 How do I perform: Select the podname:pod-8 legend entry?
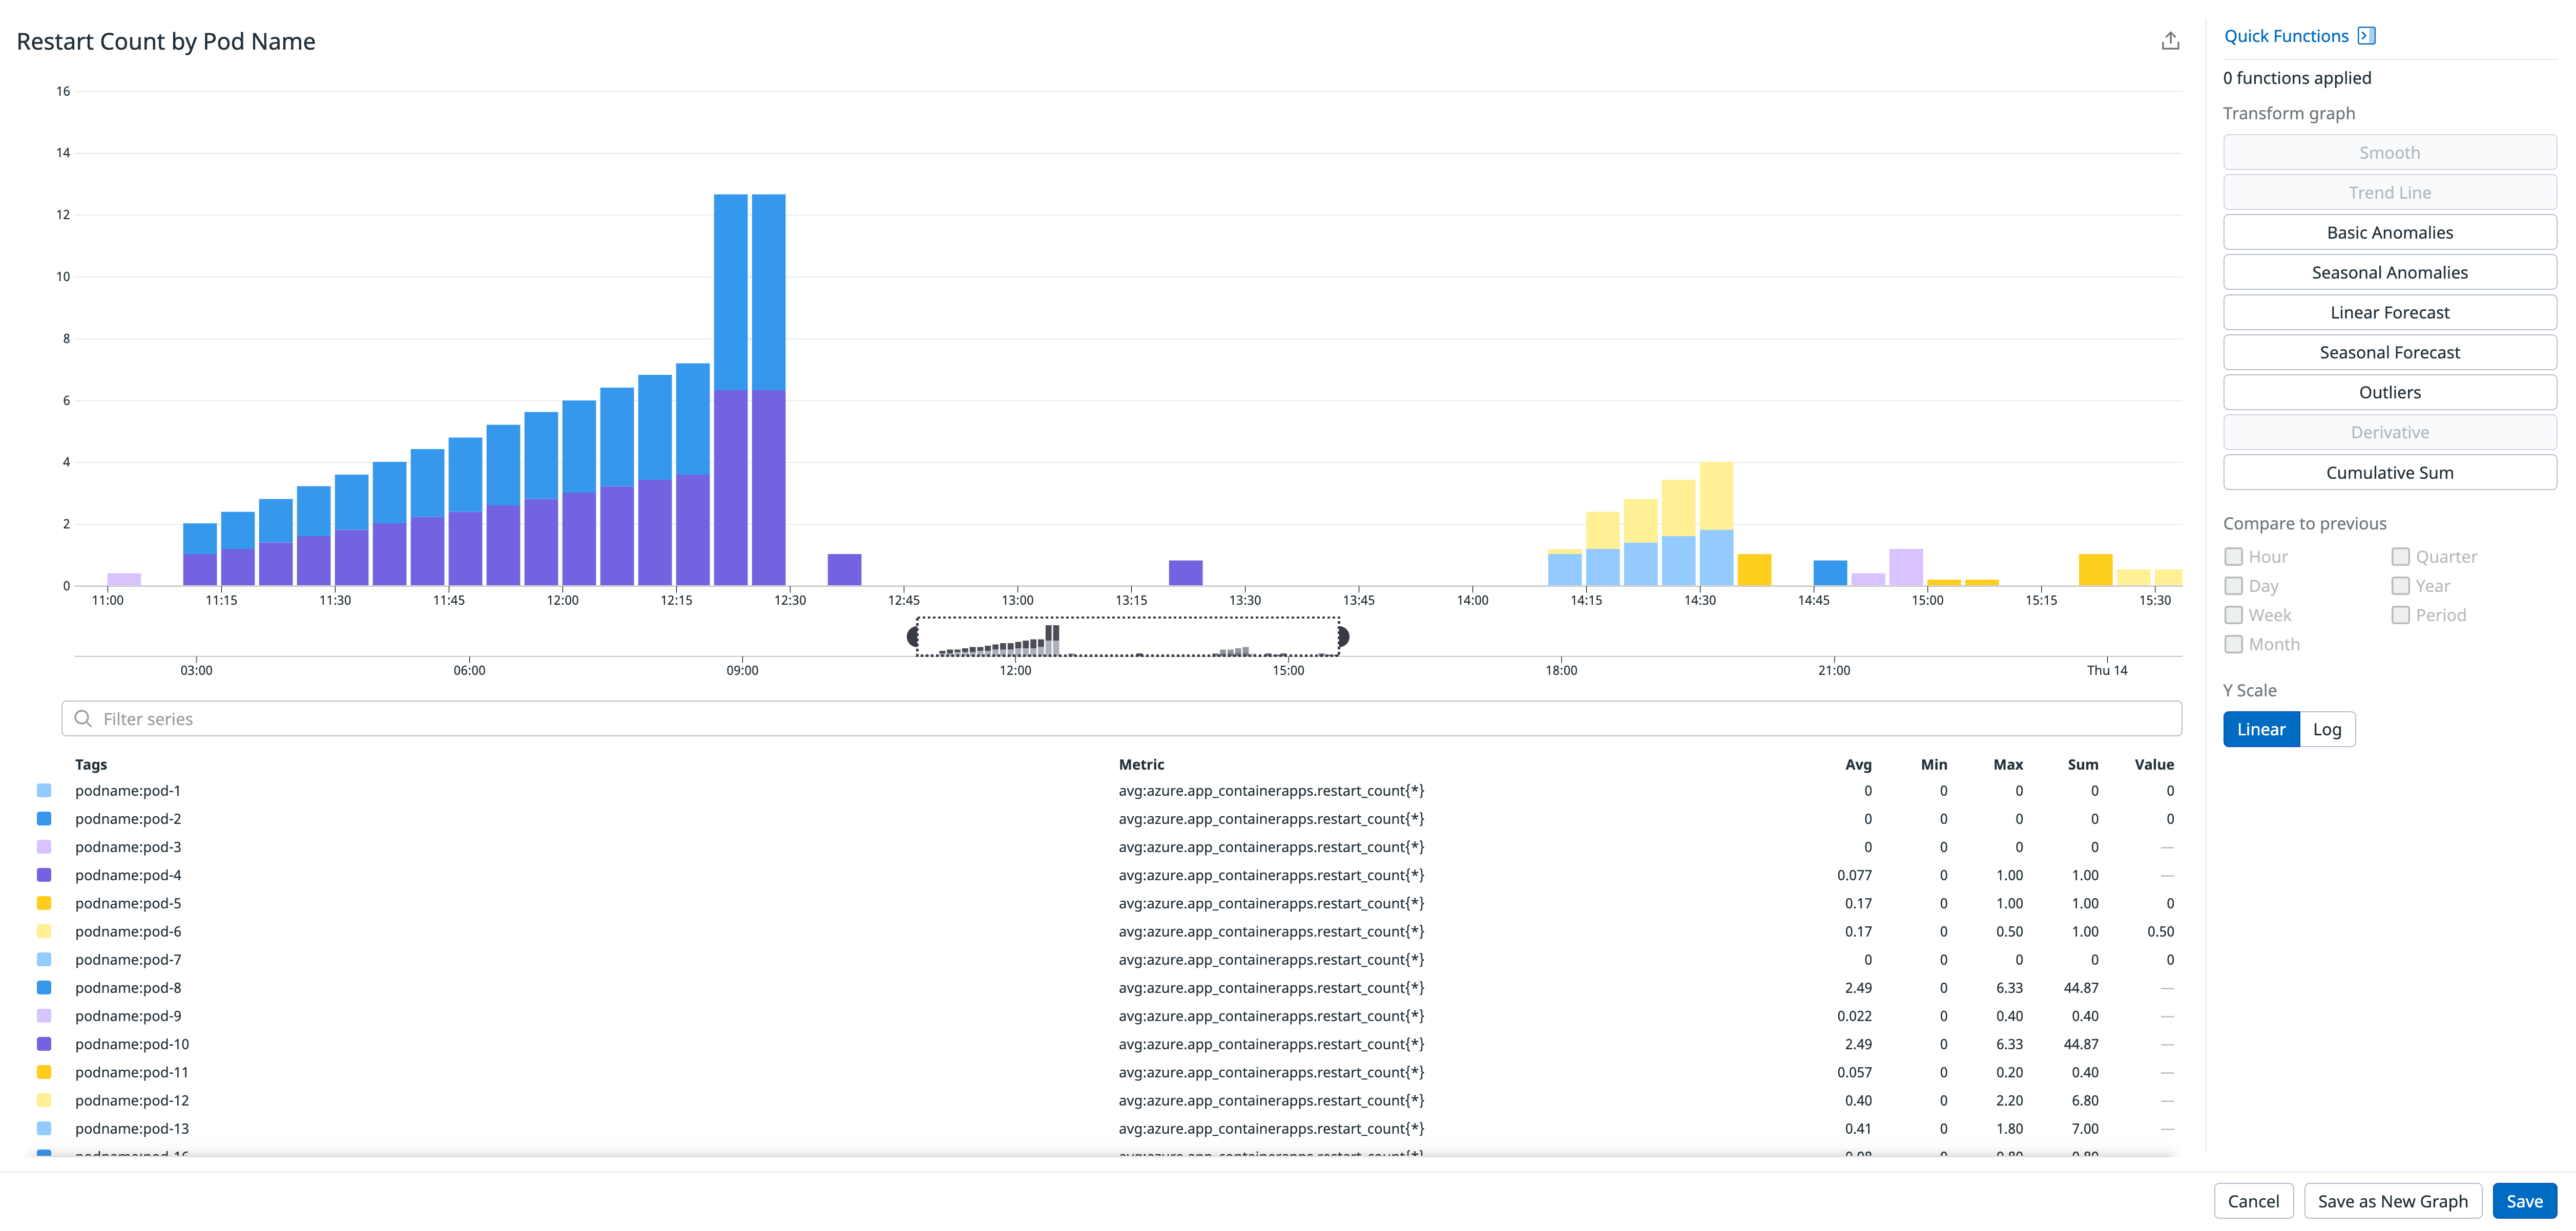tap(127, 987)
